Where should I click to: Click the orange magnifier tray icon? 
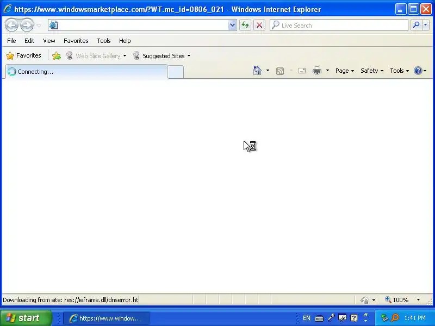point(395,318)
